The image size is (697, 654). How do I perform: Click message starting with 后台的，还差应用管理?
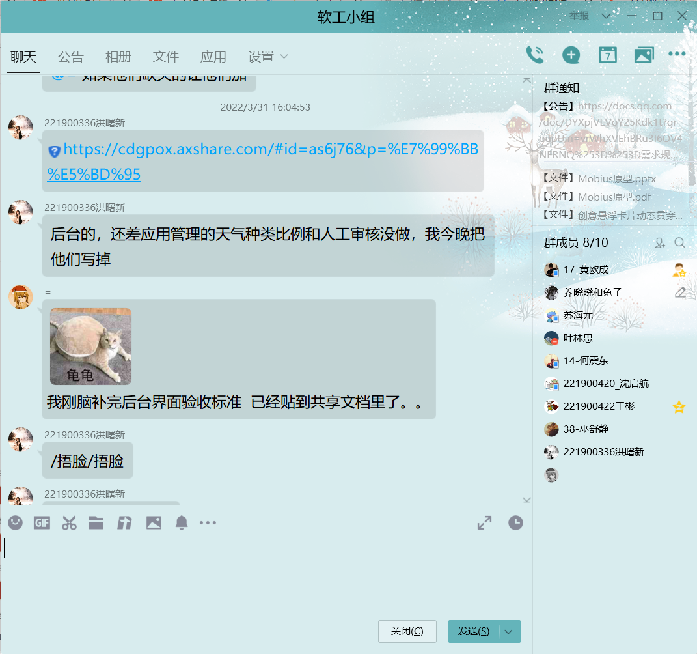pyautogui.click(x=268, y=246)
